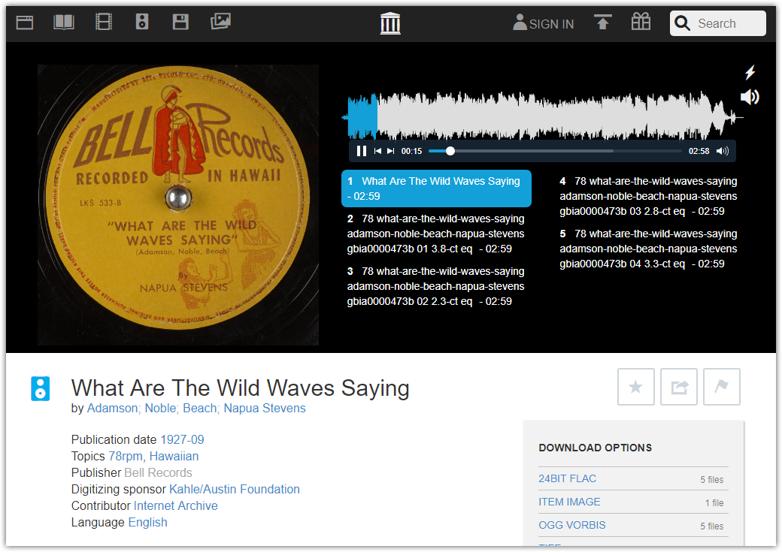Expand the 24BIT FLAC download option

[x=567, y=478]
